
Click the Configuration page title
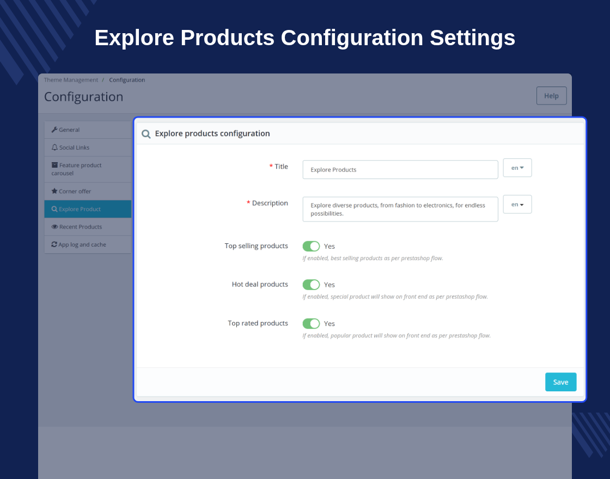(x=84, y=97)
